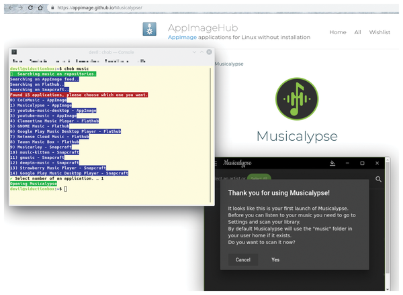Minimize the Musicalypse window
This screenshot has height=295, width=403.
coord(347,163)
